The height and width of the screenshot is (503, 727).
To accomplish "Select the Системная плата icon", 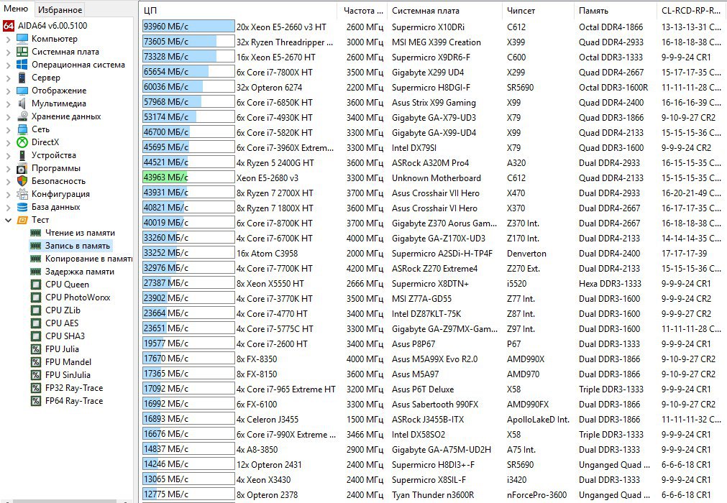I will click(22, 52).
